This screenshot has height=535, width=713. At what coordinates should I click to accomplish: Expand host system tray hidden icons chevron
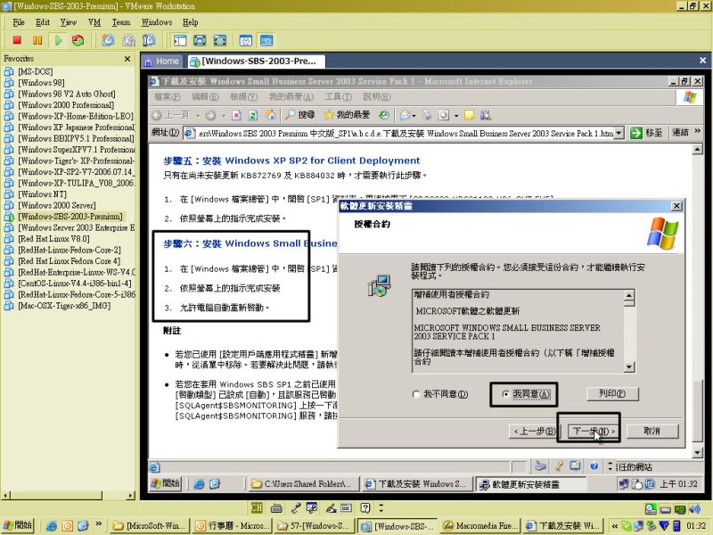pyautogui.click(x=614, y=526)
